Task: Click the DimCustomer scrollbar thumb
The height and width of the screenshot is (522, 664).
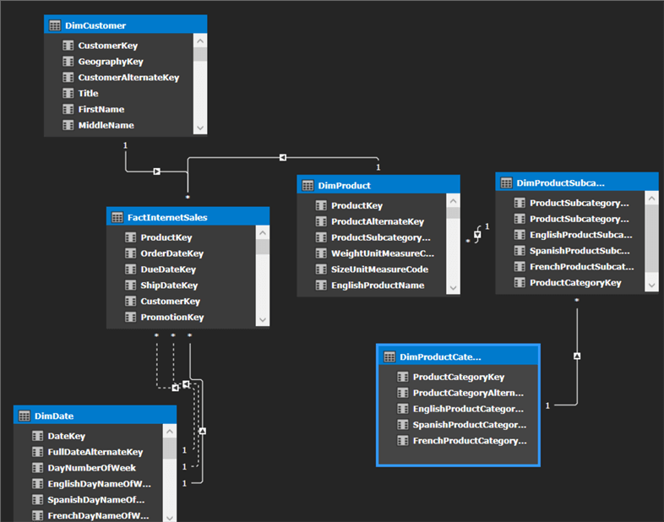Action: pos(200,54)
